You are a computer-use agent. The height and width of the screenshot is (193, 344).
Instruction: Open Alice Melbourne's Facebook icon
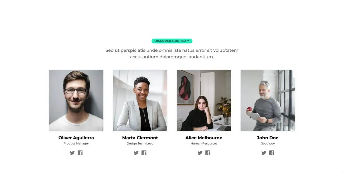coord(208,153)
